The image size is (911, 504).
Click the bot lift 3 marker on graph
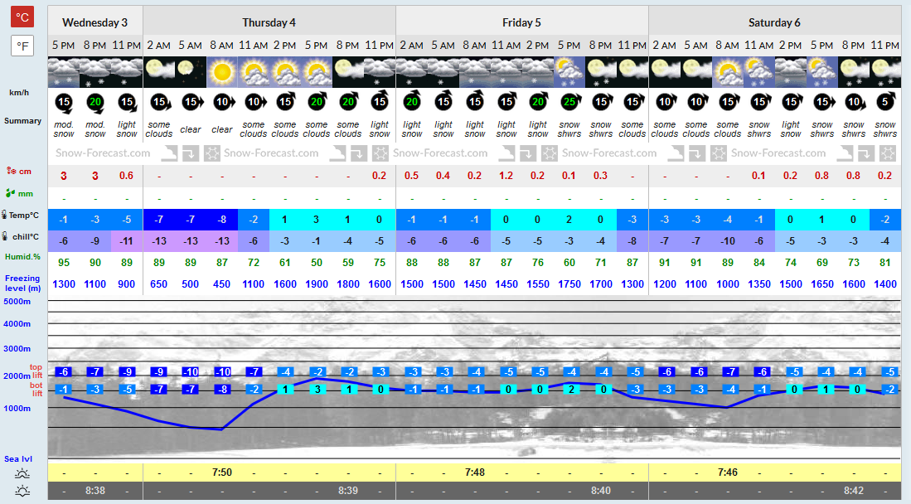coord(317,390)
